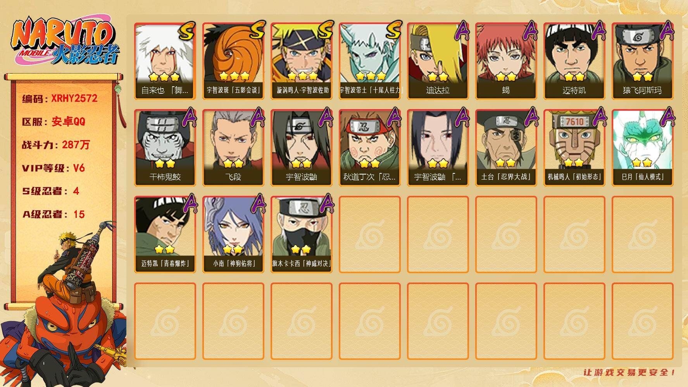Viewport: 688px width, 387px height.
Task: Select the 飞段 character portrait
Action: pos(233,148)
